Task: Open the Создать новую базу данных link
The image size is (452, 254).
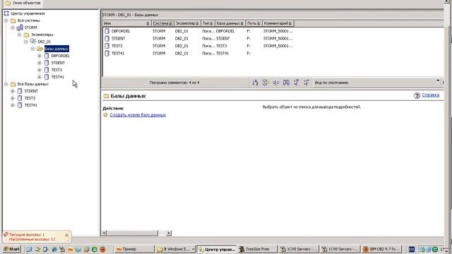Action: pyautogui.click(x=138, y=115)
